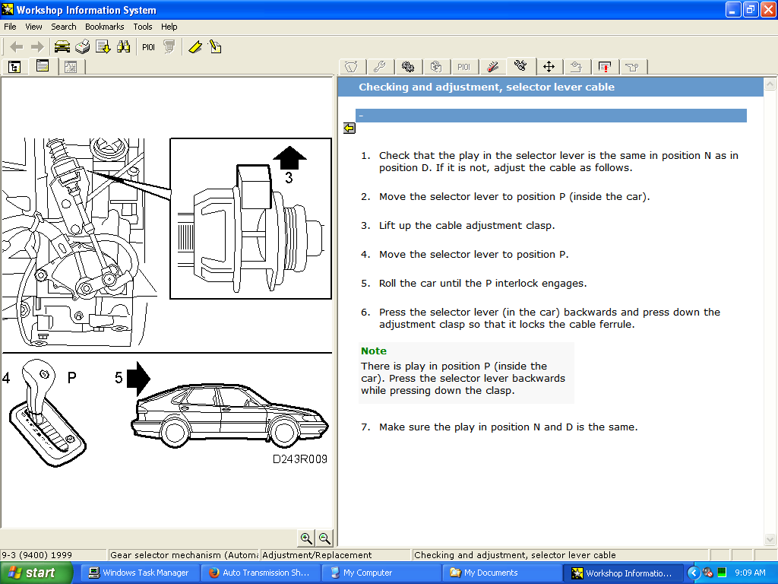The height and width of the screenshot is (584, 778).
Task: Zoom out using the magnifier minus icon
Action: coord(324,538)
